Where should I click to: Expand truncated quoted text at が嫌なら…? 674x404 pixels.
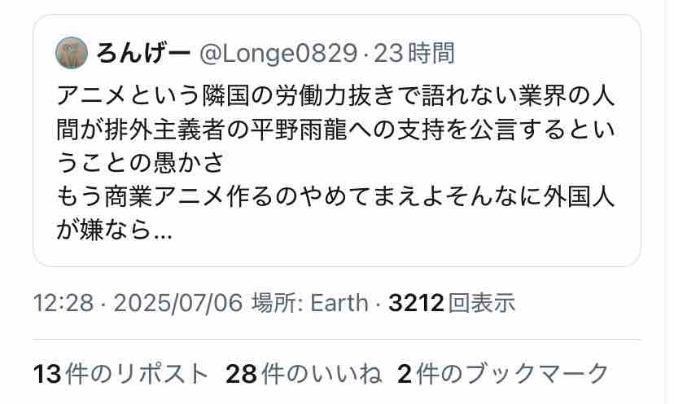pyautogui.click(x=114, y=231)
